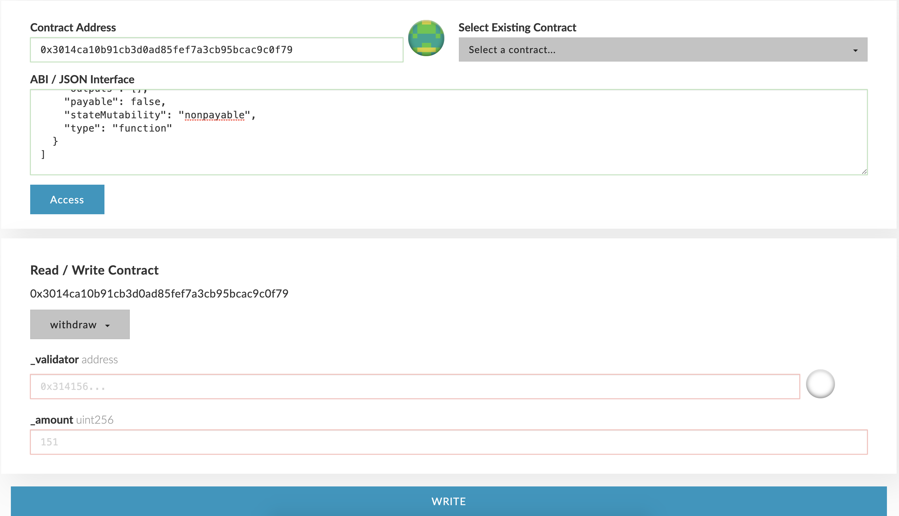
Task: Grab the ABI textarea resize handle
Action: pyautogui.click(x=864, y=171)
